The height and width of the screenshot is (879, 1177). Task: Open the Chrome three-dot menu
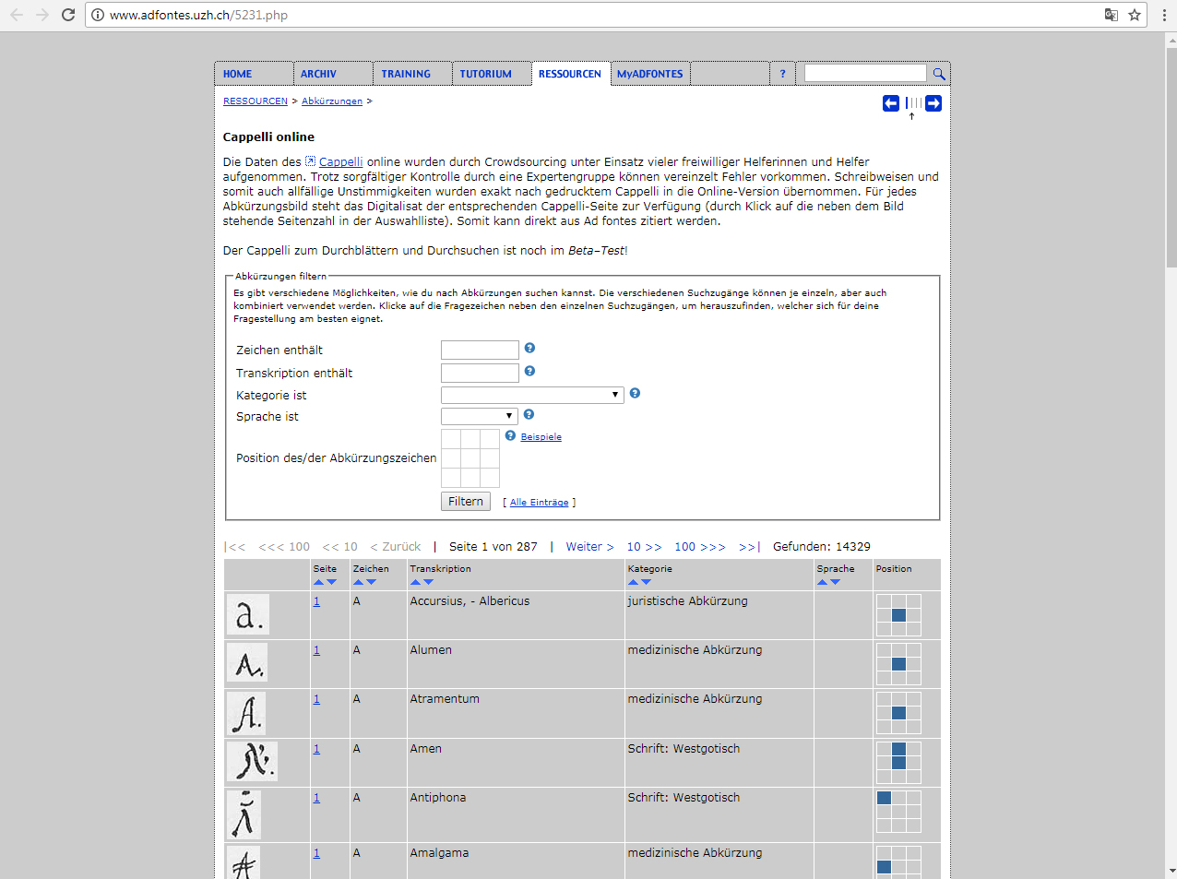pos(1164,15)
